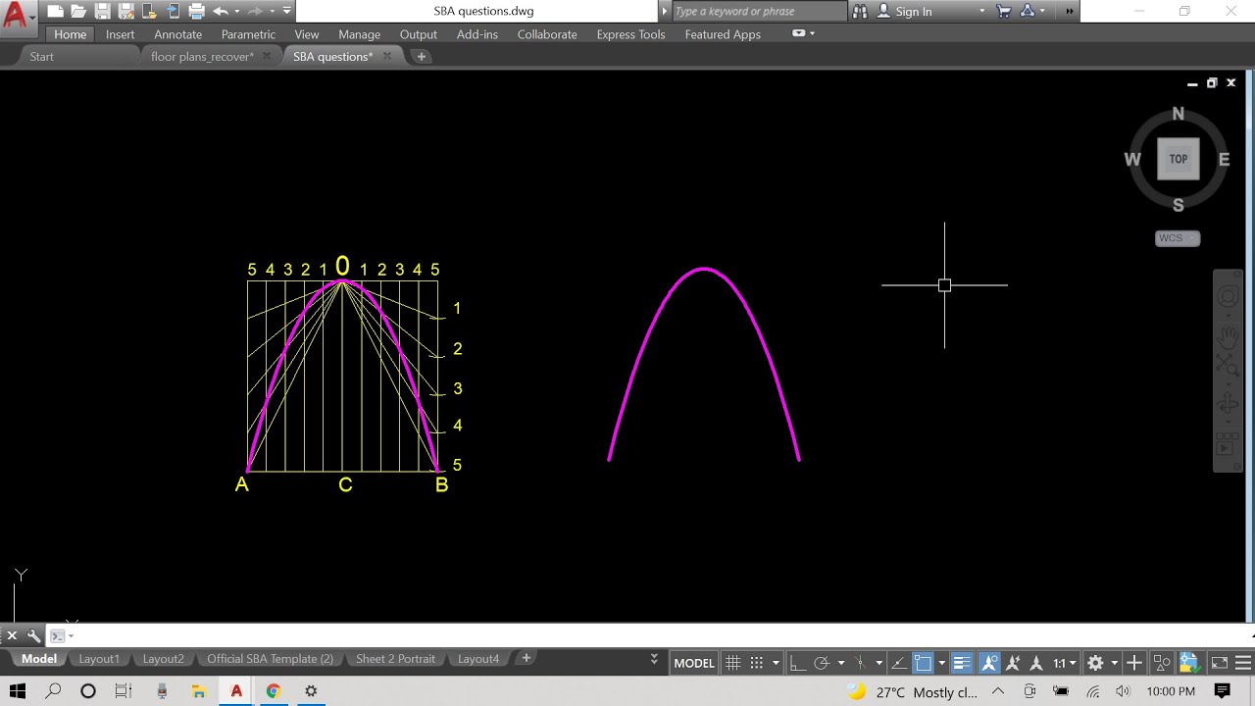This screenshot has width=1255, height=706.
Task: Open Chrome from Windows taskbar
Action: 274,691
